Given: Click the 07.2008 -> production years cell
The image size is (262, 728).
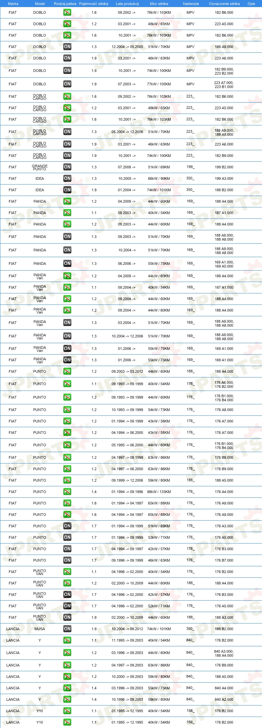Looking at the screenshot, I should tap(127, 167).
